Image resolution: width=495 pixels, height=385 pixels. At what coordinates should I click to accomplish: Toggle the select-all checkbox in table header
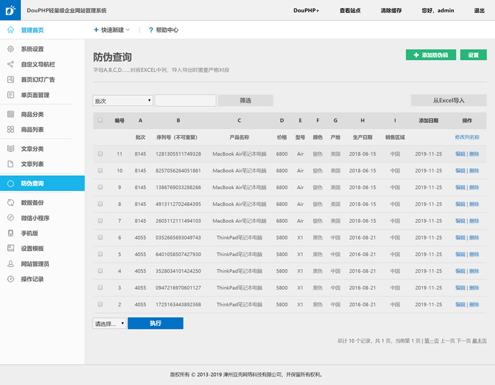[100, 120]
